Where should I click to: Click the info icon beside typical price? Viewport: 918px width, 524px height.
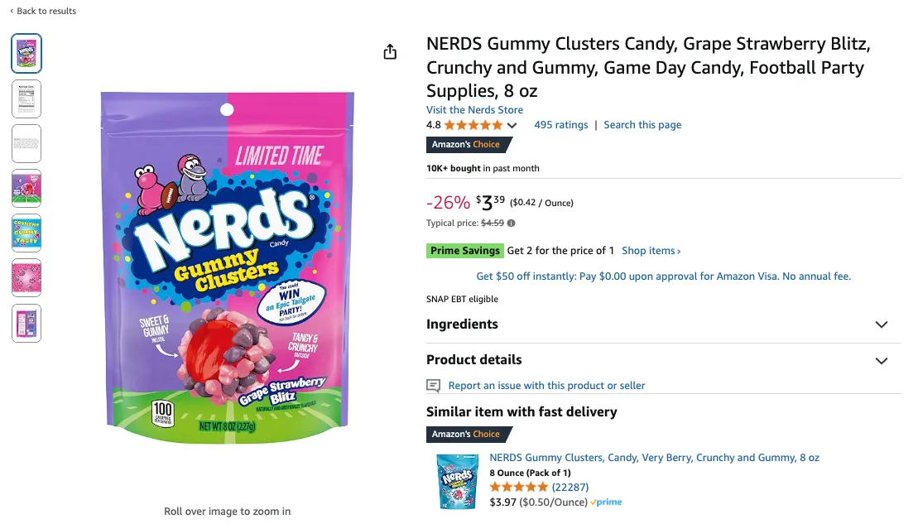[511, 223]
